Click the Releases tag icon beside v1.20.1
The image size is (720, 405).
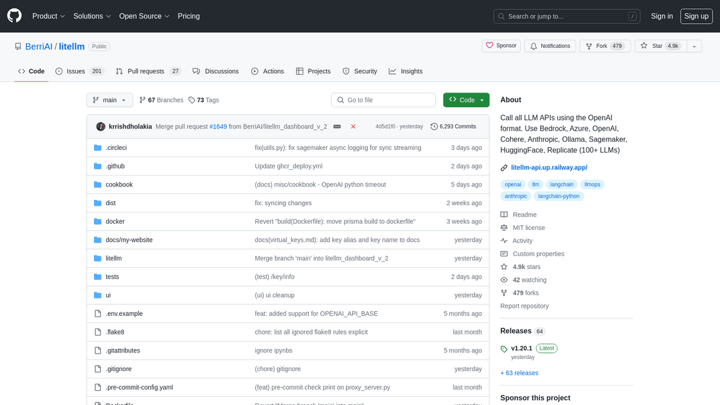[505, 348]
